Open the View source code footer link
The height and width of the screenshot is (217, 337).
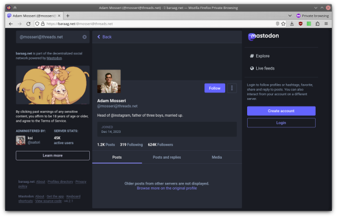(48, 201)
